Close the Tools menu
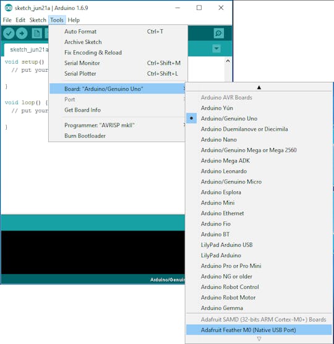Screen dimensions: 334x344 (x=57, y=20)
